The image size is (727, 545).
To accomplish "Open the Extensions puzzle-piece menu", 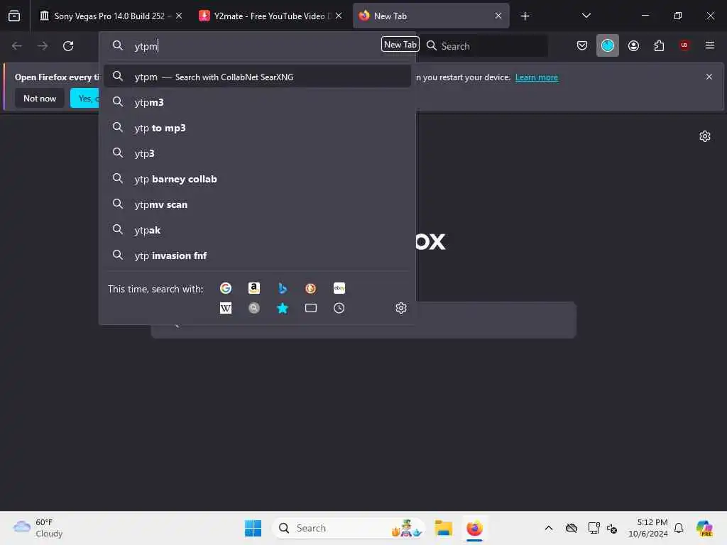I will click(659, 45).
